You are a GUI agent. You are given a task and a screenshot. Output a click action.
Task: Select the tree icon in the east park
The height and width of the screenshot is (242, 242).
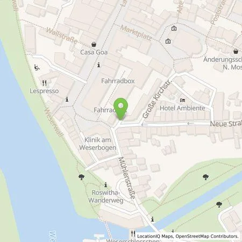coord(205,177)
